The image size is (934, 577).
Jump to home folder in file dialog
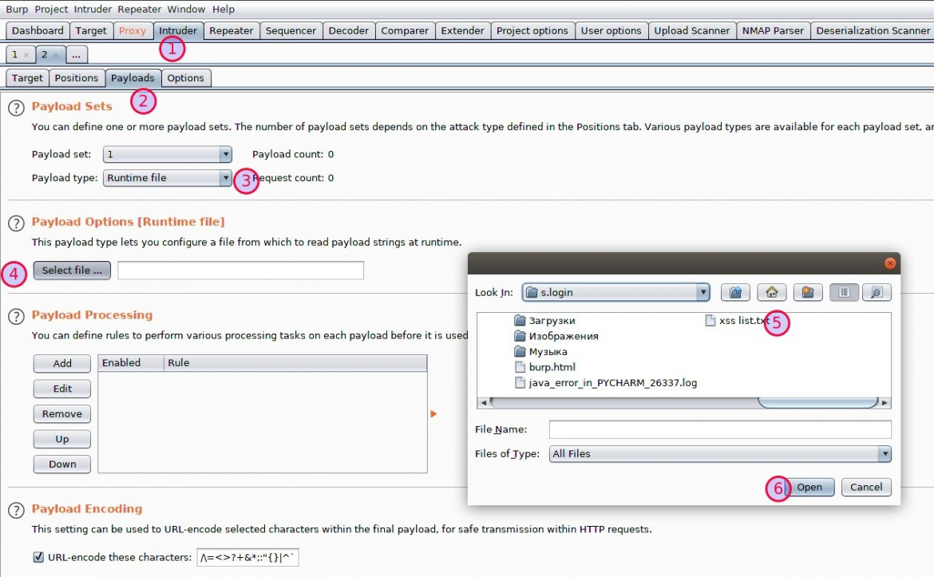[x=771, y=292]
